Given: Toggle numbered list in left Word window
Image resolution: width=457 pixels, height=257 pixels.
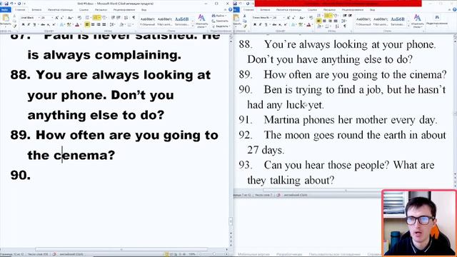Looking at the screenshot, I should point(96,17).
